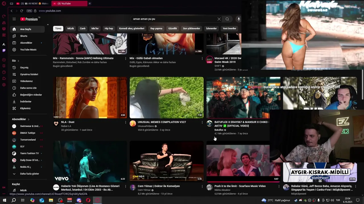Image resolution: width=364 pixels, height=204 pixels.
Task: Open Daha sonra izle list
Action: 27,88
